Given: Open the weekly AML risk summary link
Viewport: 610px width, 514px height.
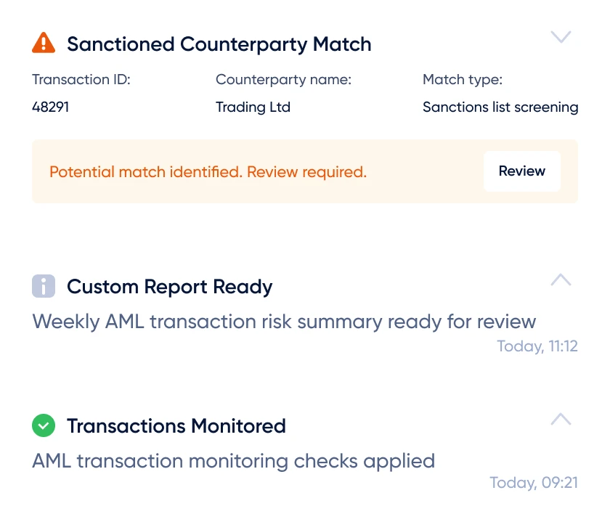Looking at the screenshot, I should [x=284, y=321].
